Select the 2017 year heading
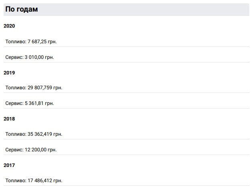252x187 pixels. tap(9, 165)
